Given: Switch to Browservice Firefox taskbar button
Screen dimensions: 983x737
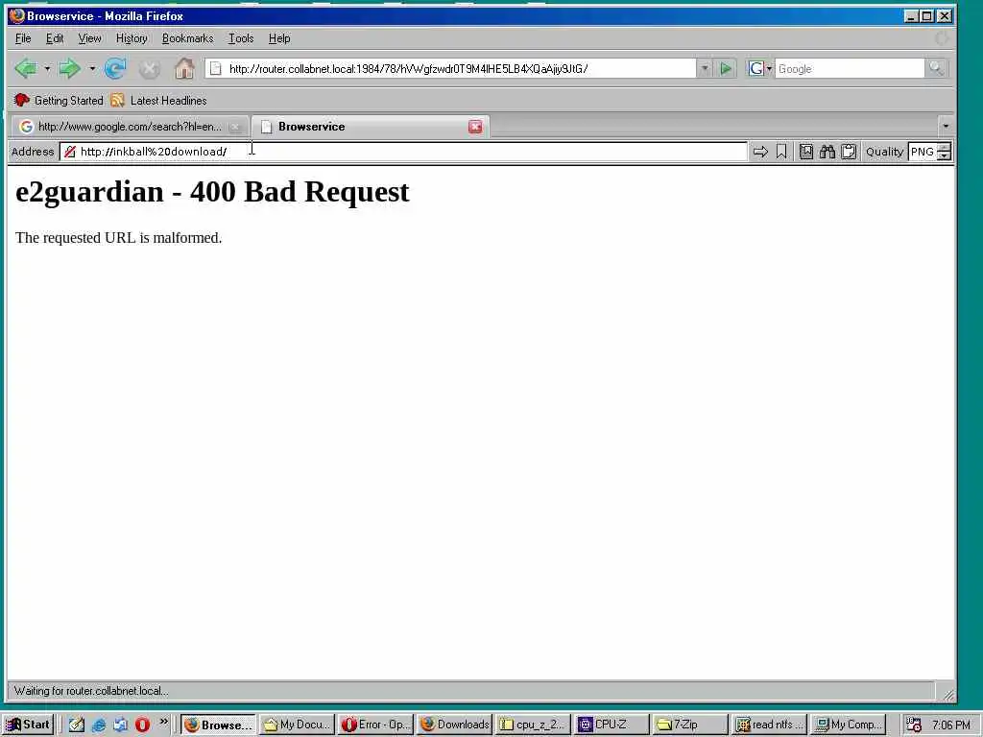Looking at the screenshot, I should point(219,725).
